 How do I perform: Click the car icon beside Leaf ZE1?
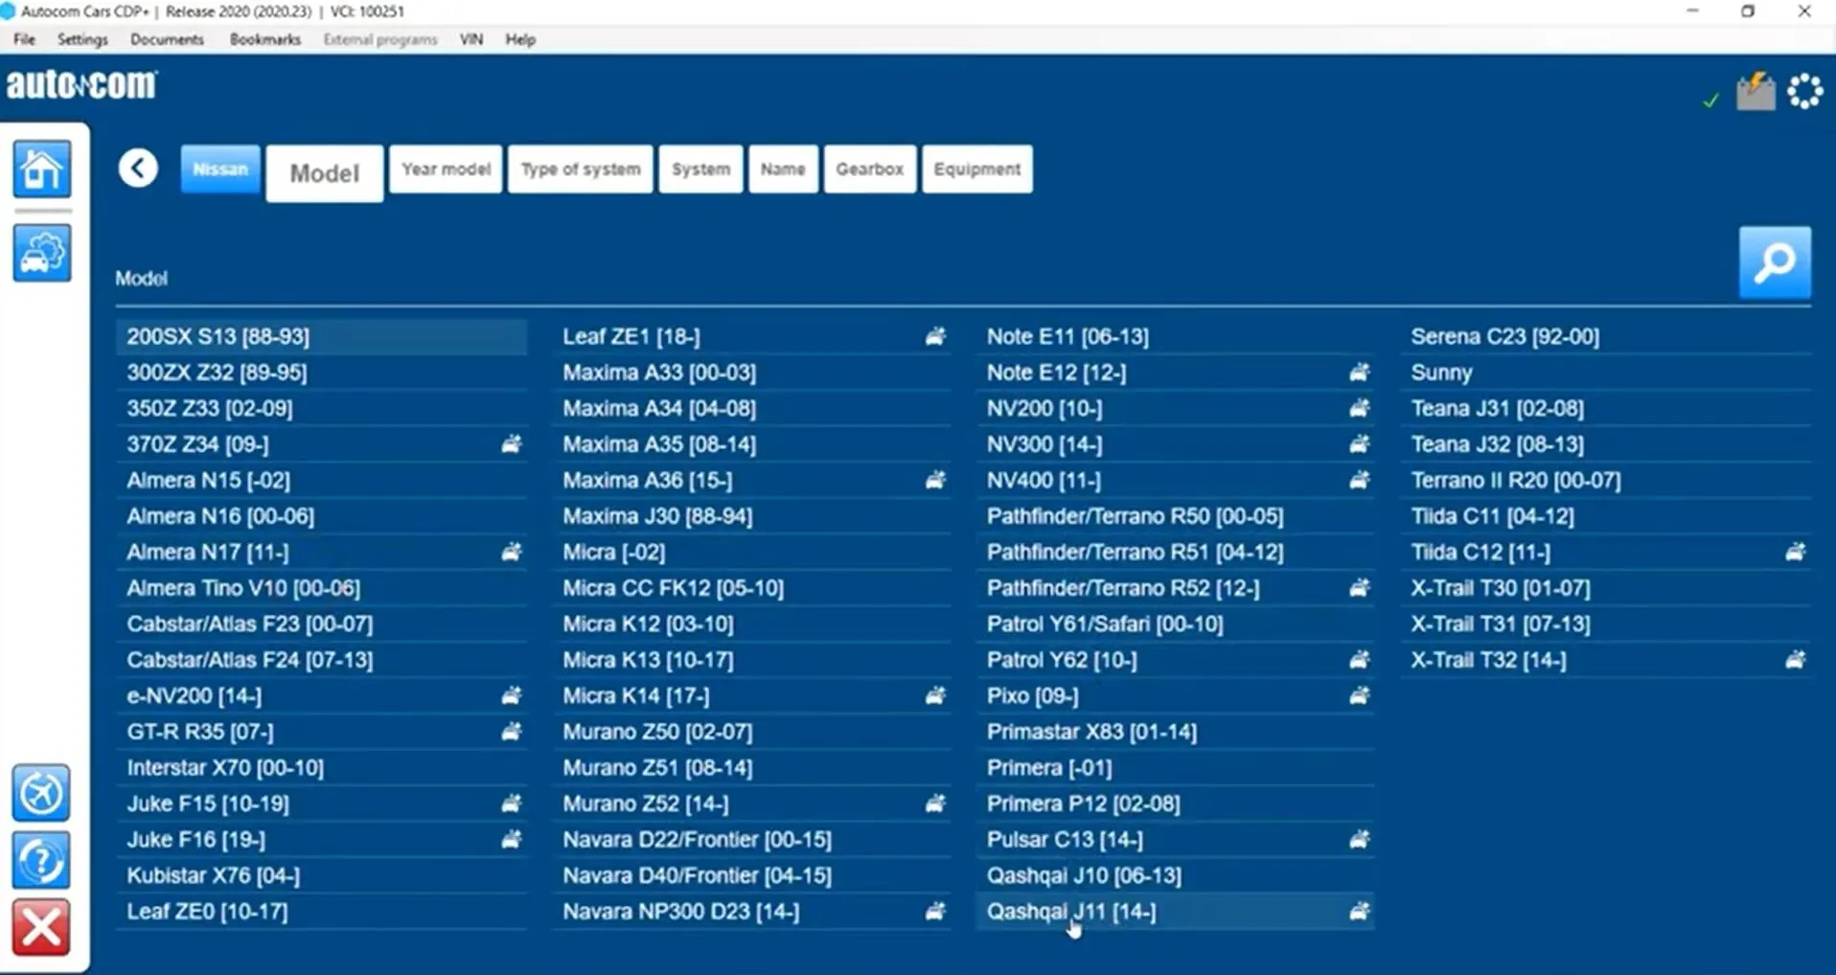coord(935,336)
